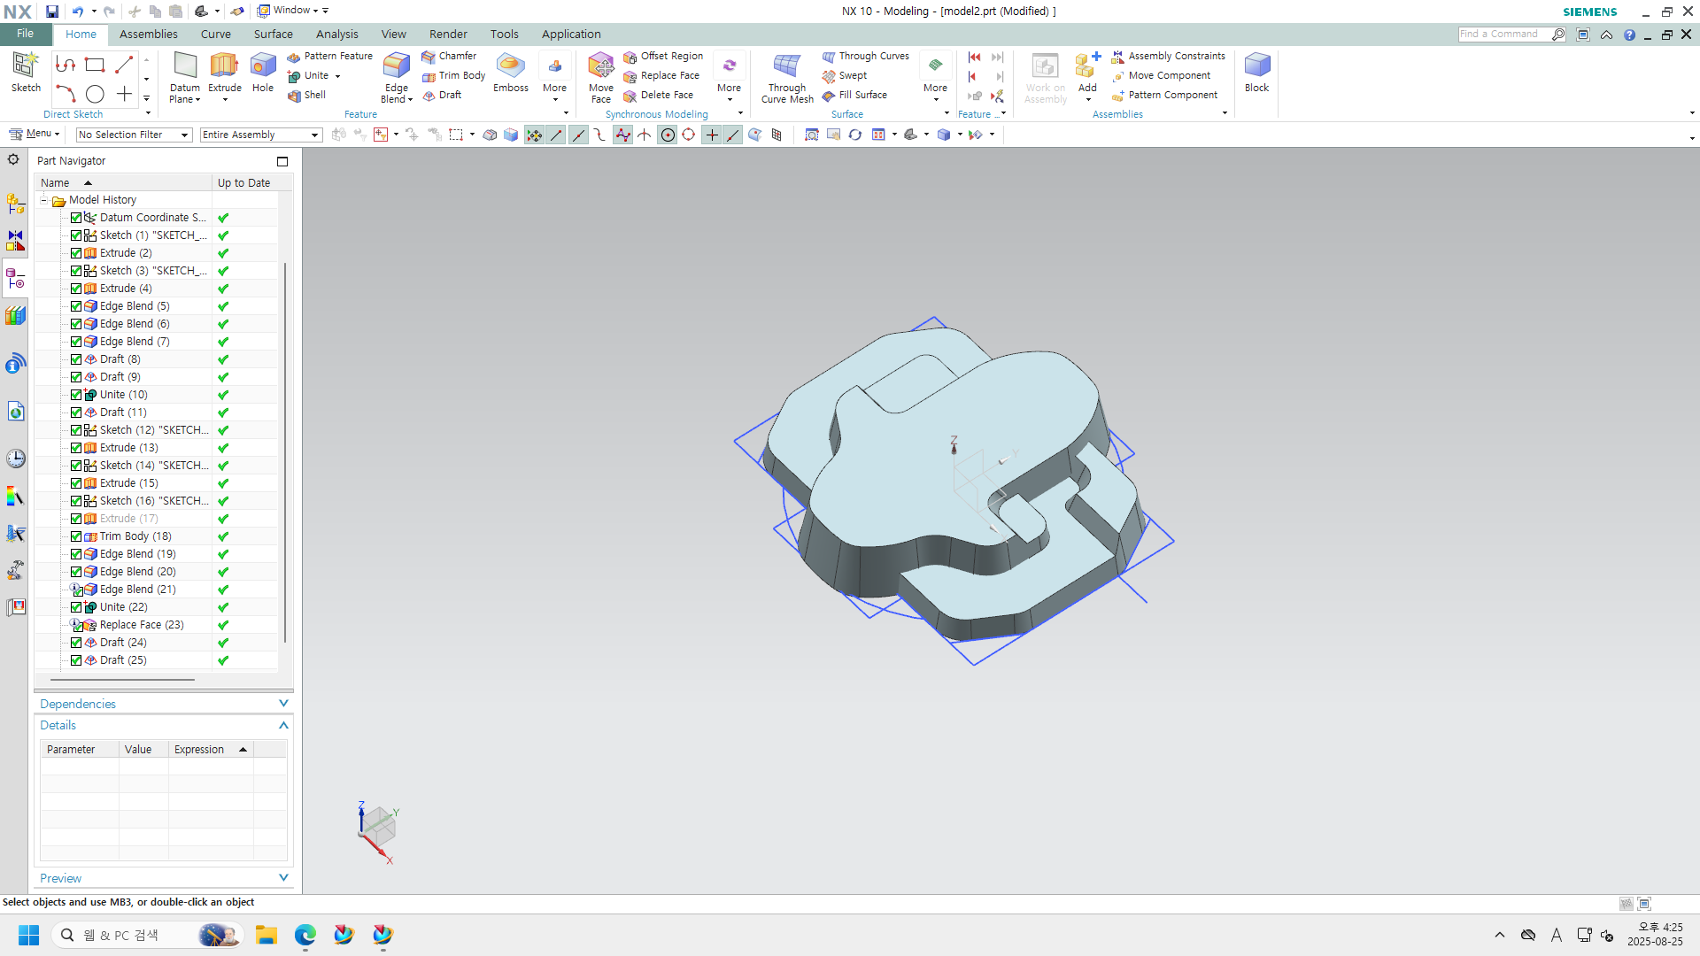Open the File menu

pos(25,34)
